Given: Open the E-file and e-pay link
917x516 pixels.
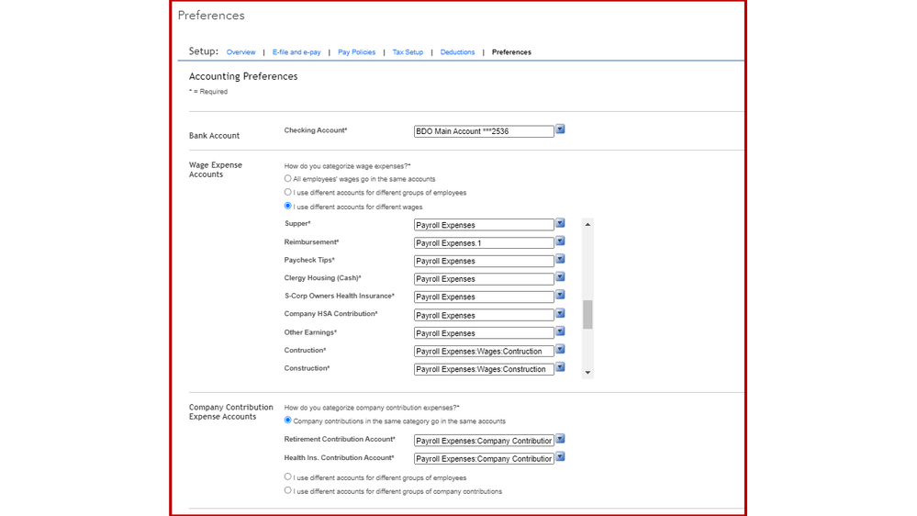Looking at the screenshot, I should [296, 52].
